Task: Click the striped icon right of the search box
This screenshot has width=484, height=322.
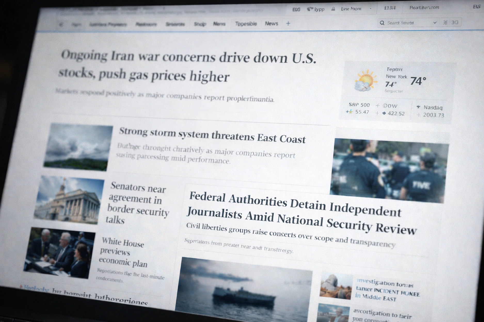Action: point(445,23)
